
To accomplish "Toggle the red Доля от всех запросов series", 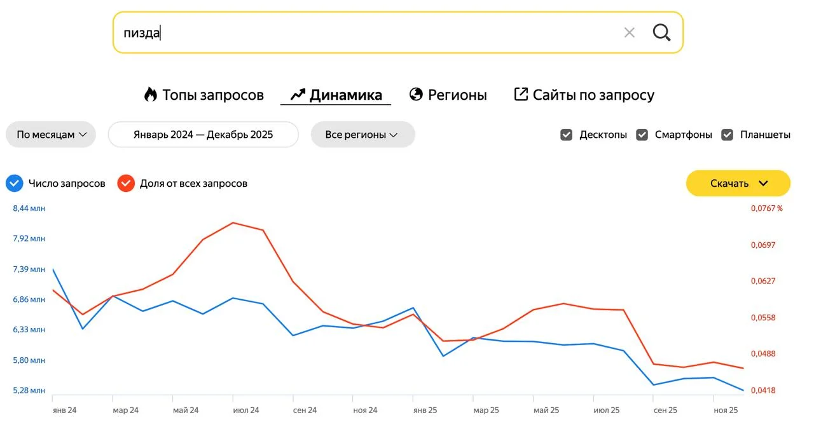I will (x=126, y=183).
